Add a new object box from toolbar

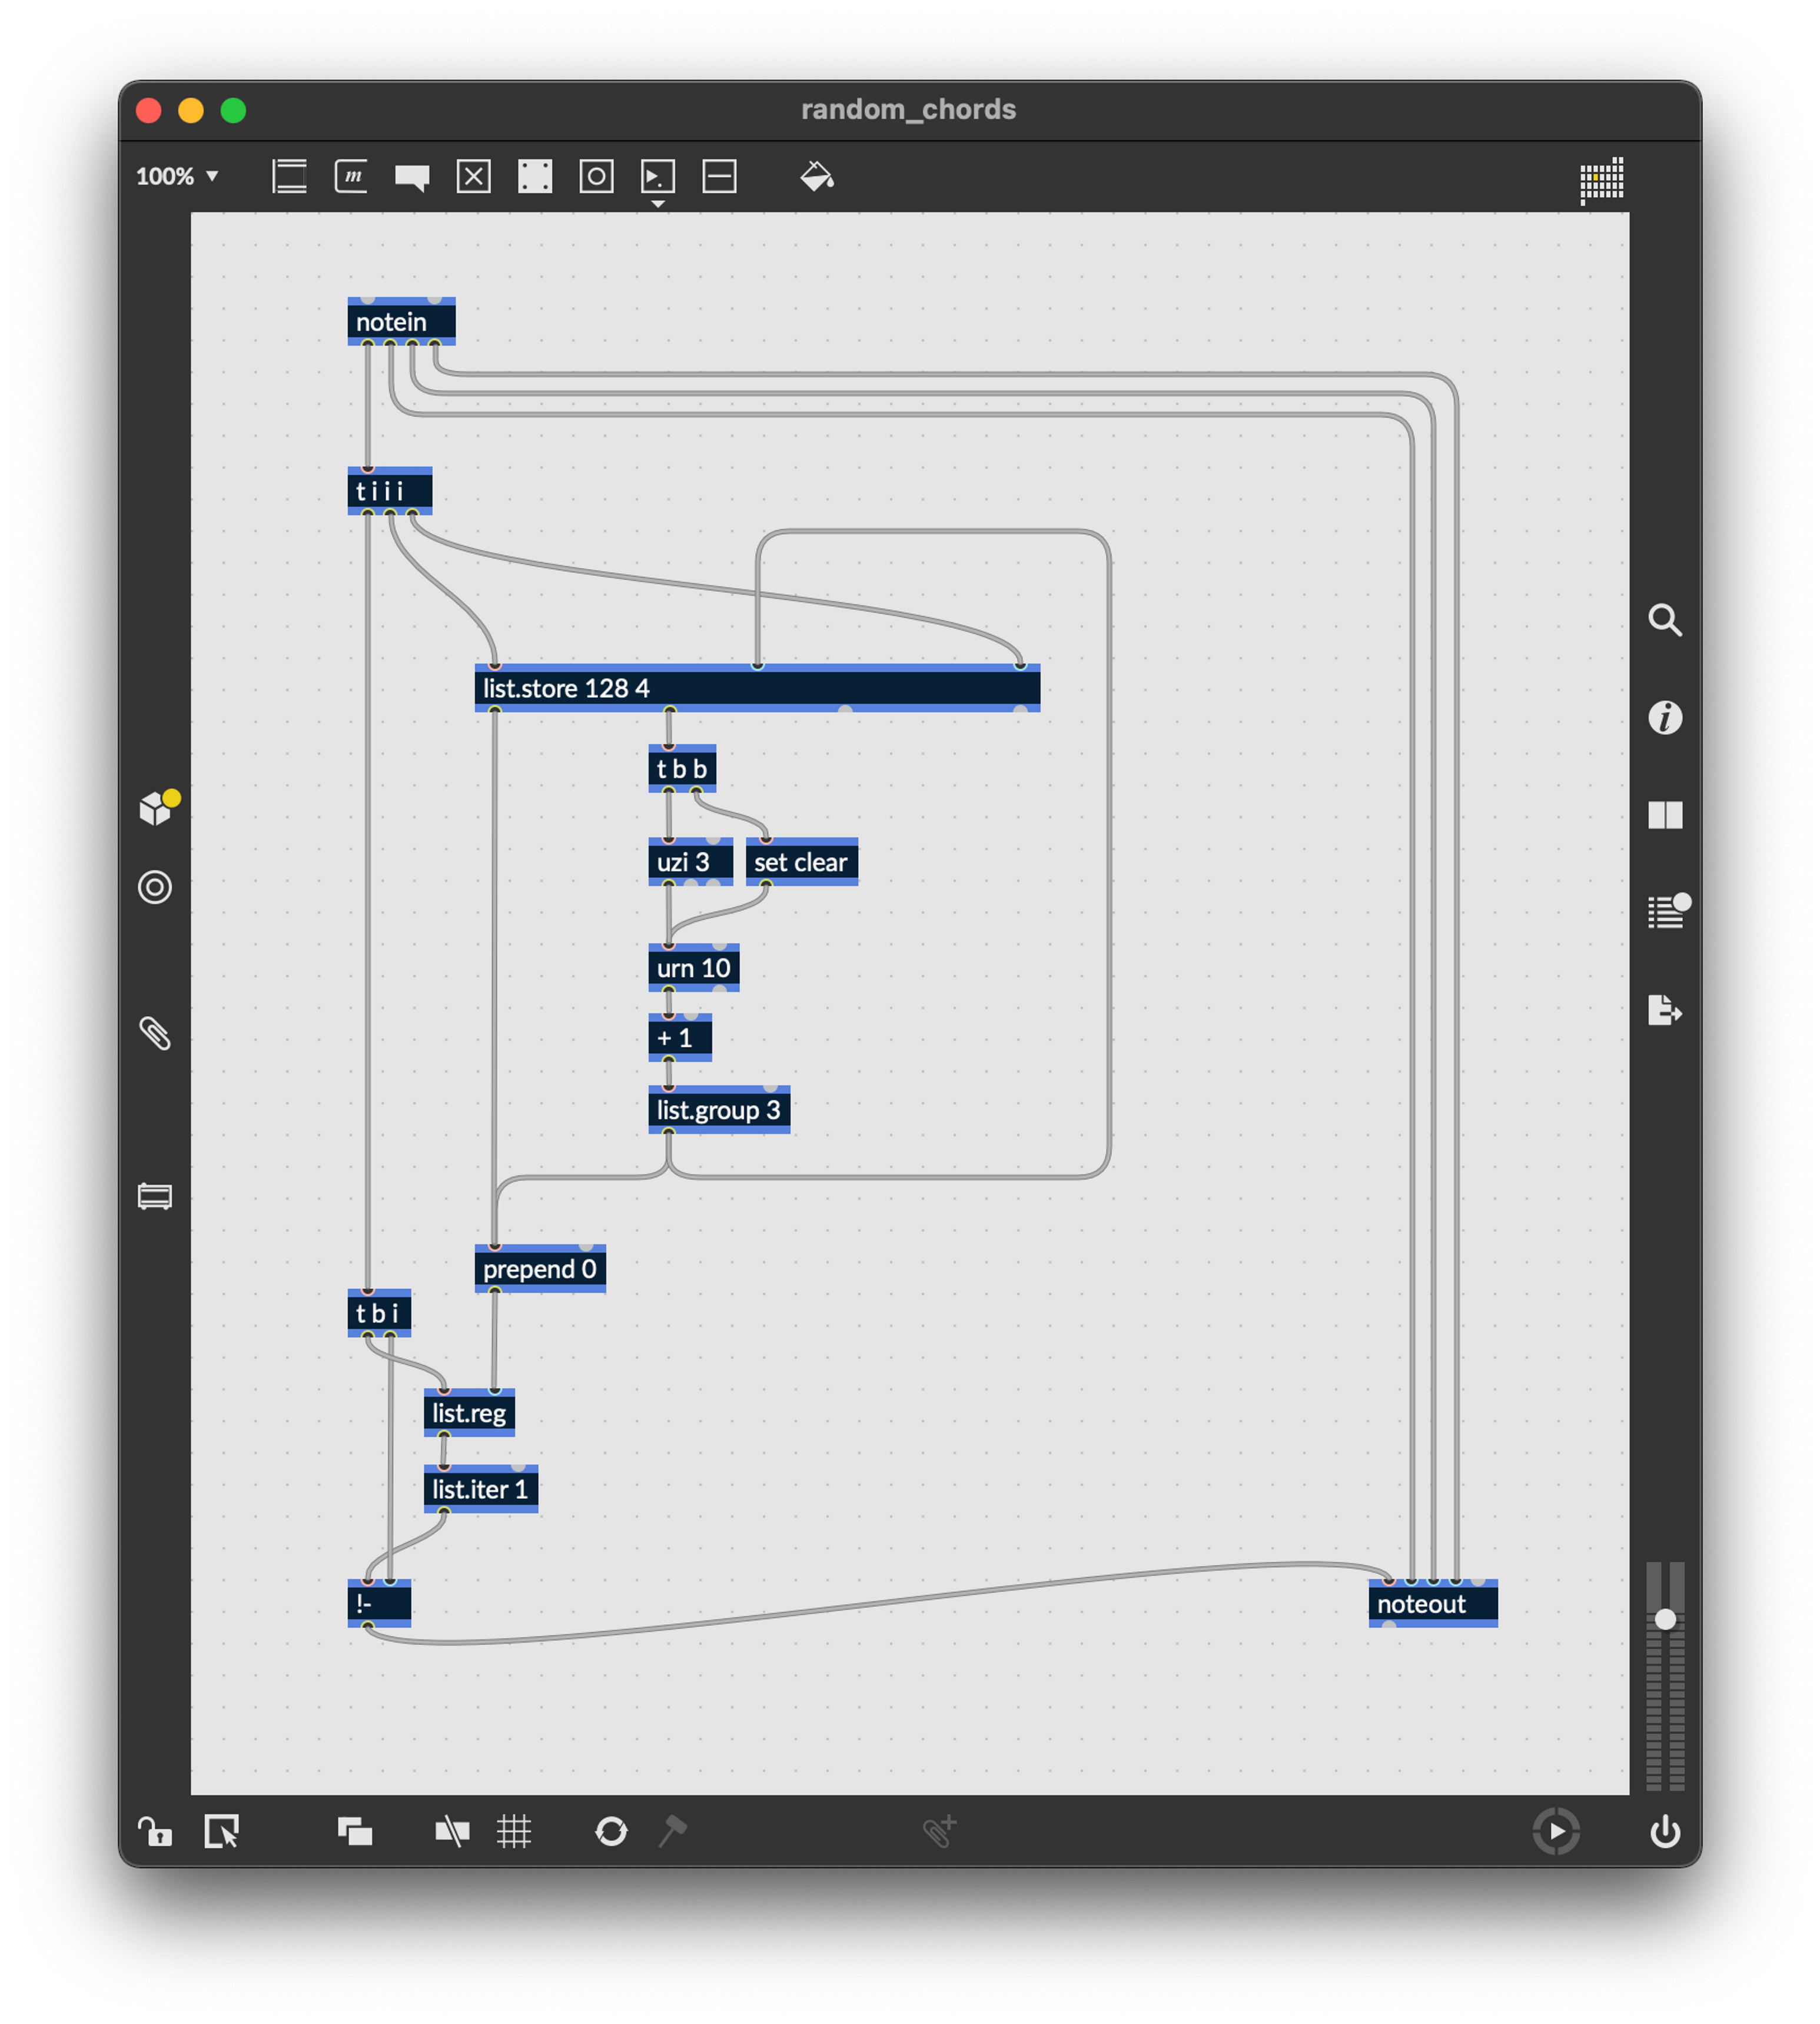point(289,177)
